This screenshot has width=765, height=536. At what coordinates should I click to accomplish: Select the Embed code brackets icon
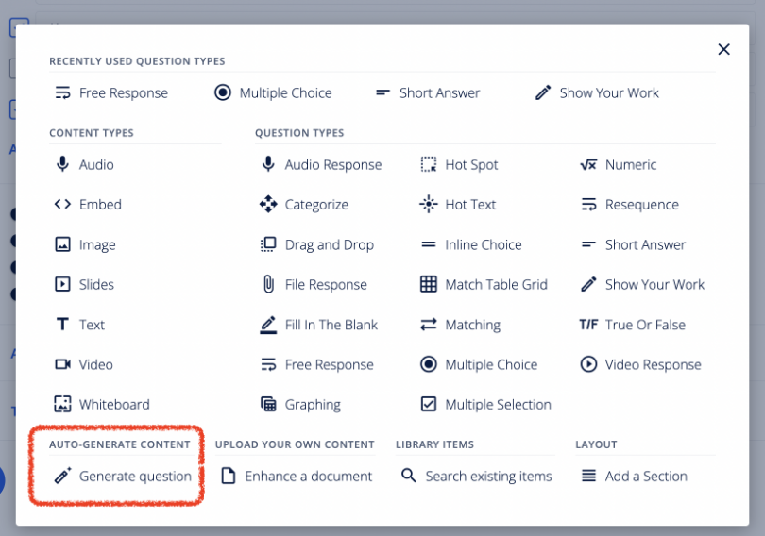62,204
